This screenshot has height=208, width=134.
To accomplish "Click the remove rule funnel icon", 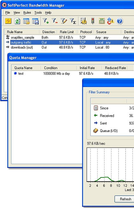I will (54, 21).
